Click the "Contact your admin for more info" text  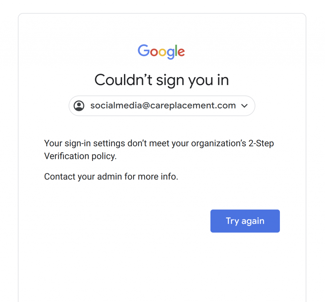pos(111,176)
